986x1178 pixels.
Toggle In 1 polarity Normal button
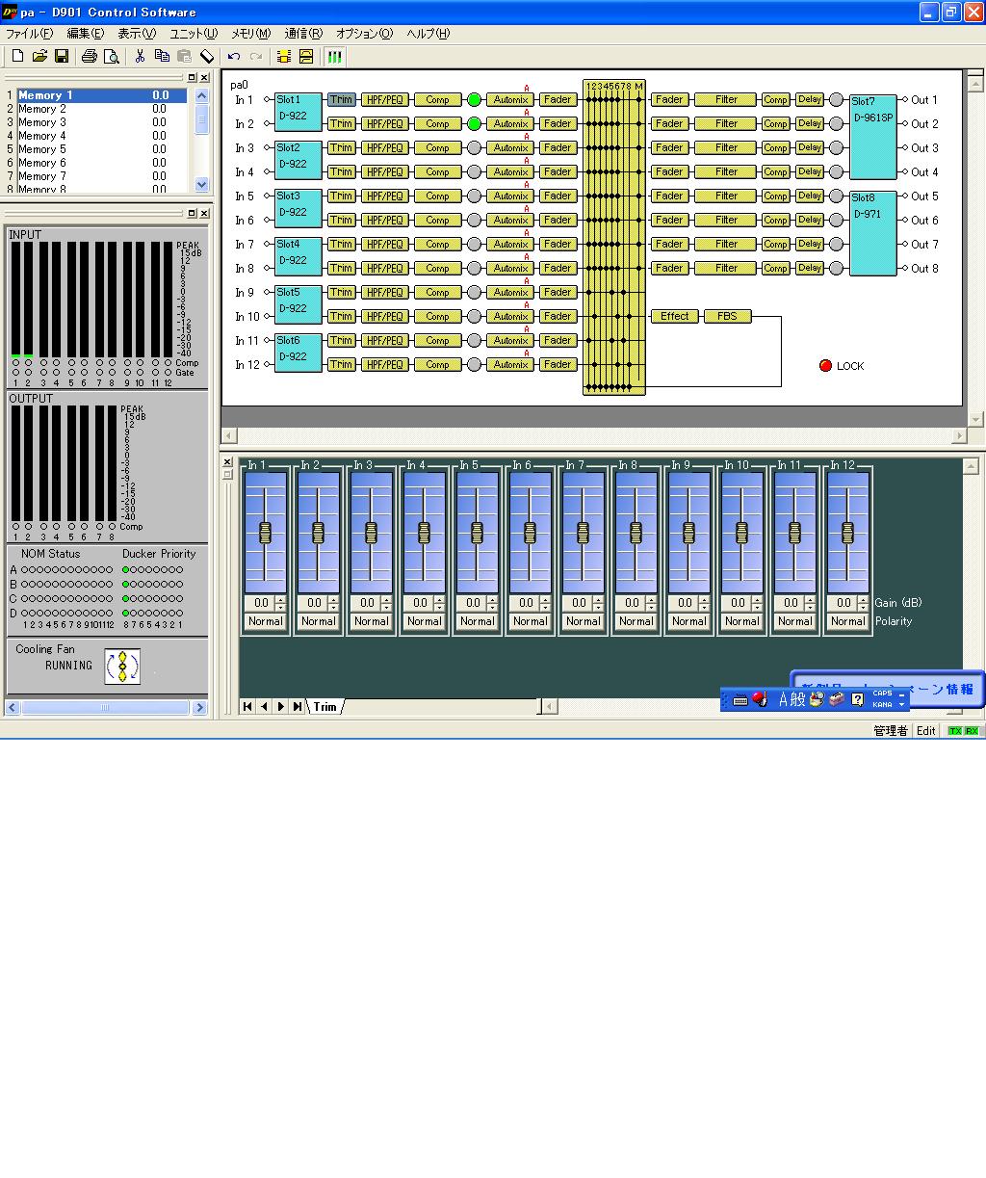pyautogui.click(x=265, y=621)
